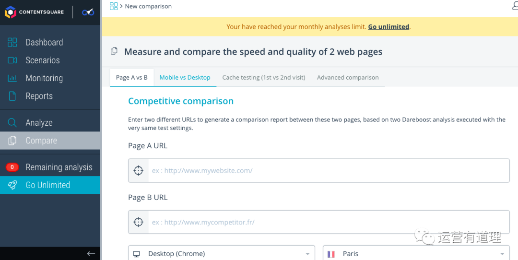Viewport: 518px width, 260px height.
Task: Click the Remaining analysis counter badge
Action: pos(12,167)
